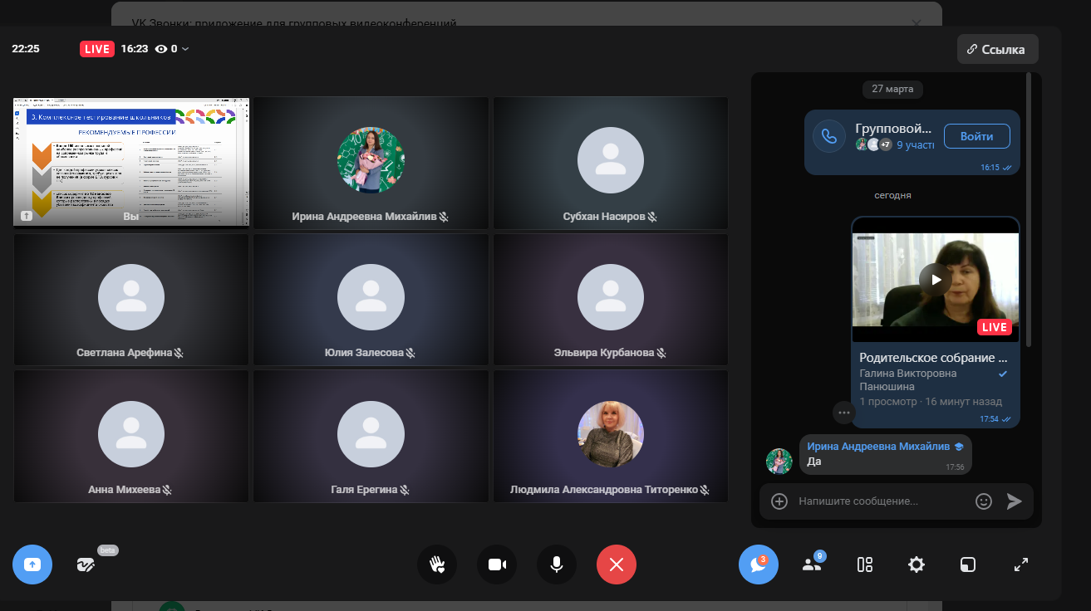Click the сегодня date separator

click(x=892, y=195)
